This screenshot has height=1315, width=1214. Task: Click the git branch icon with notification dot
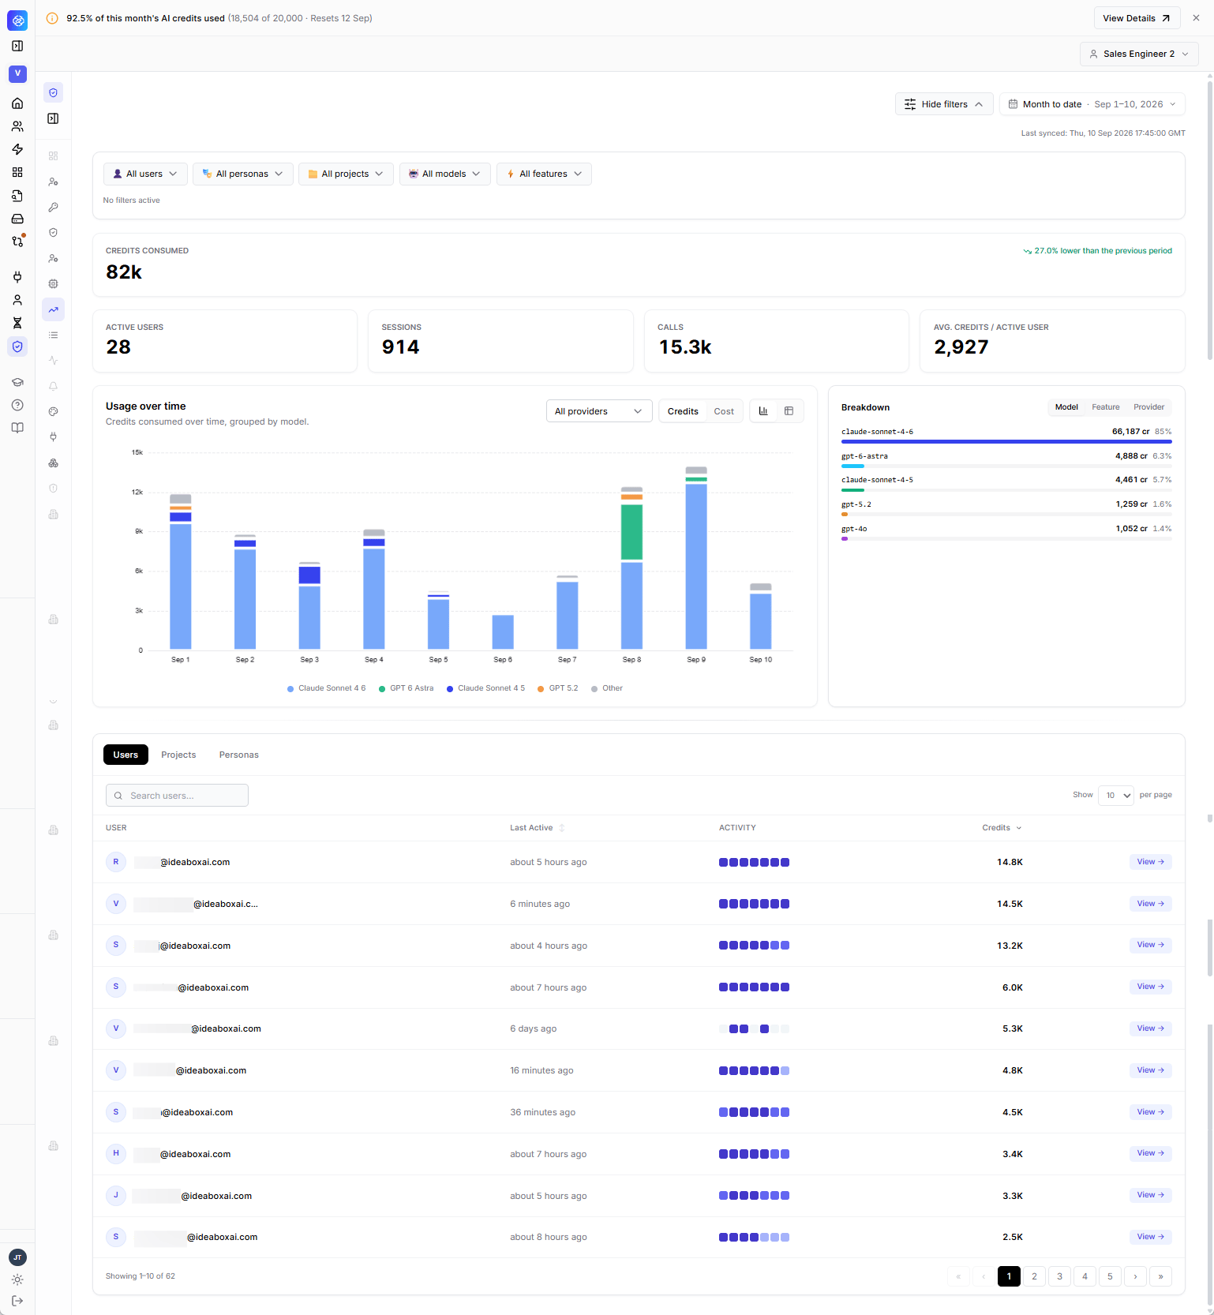[x=17, y=242]
